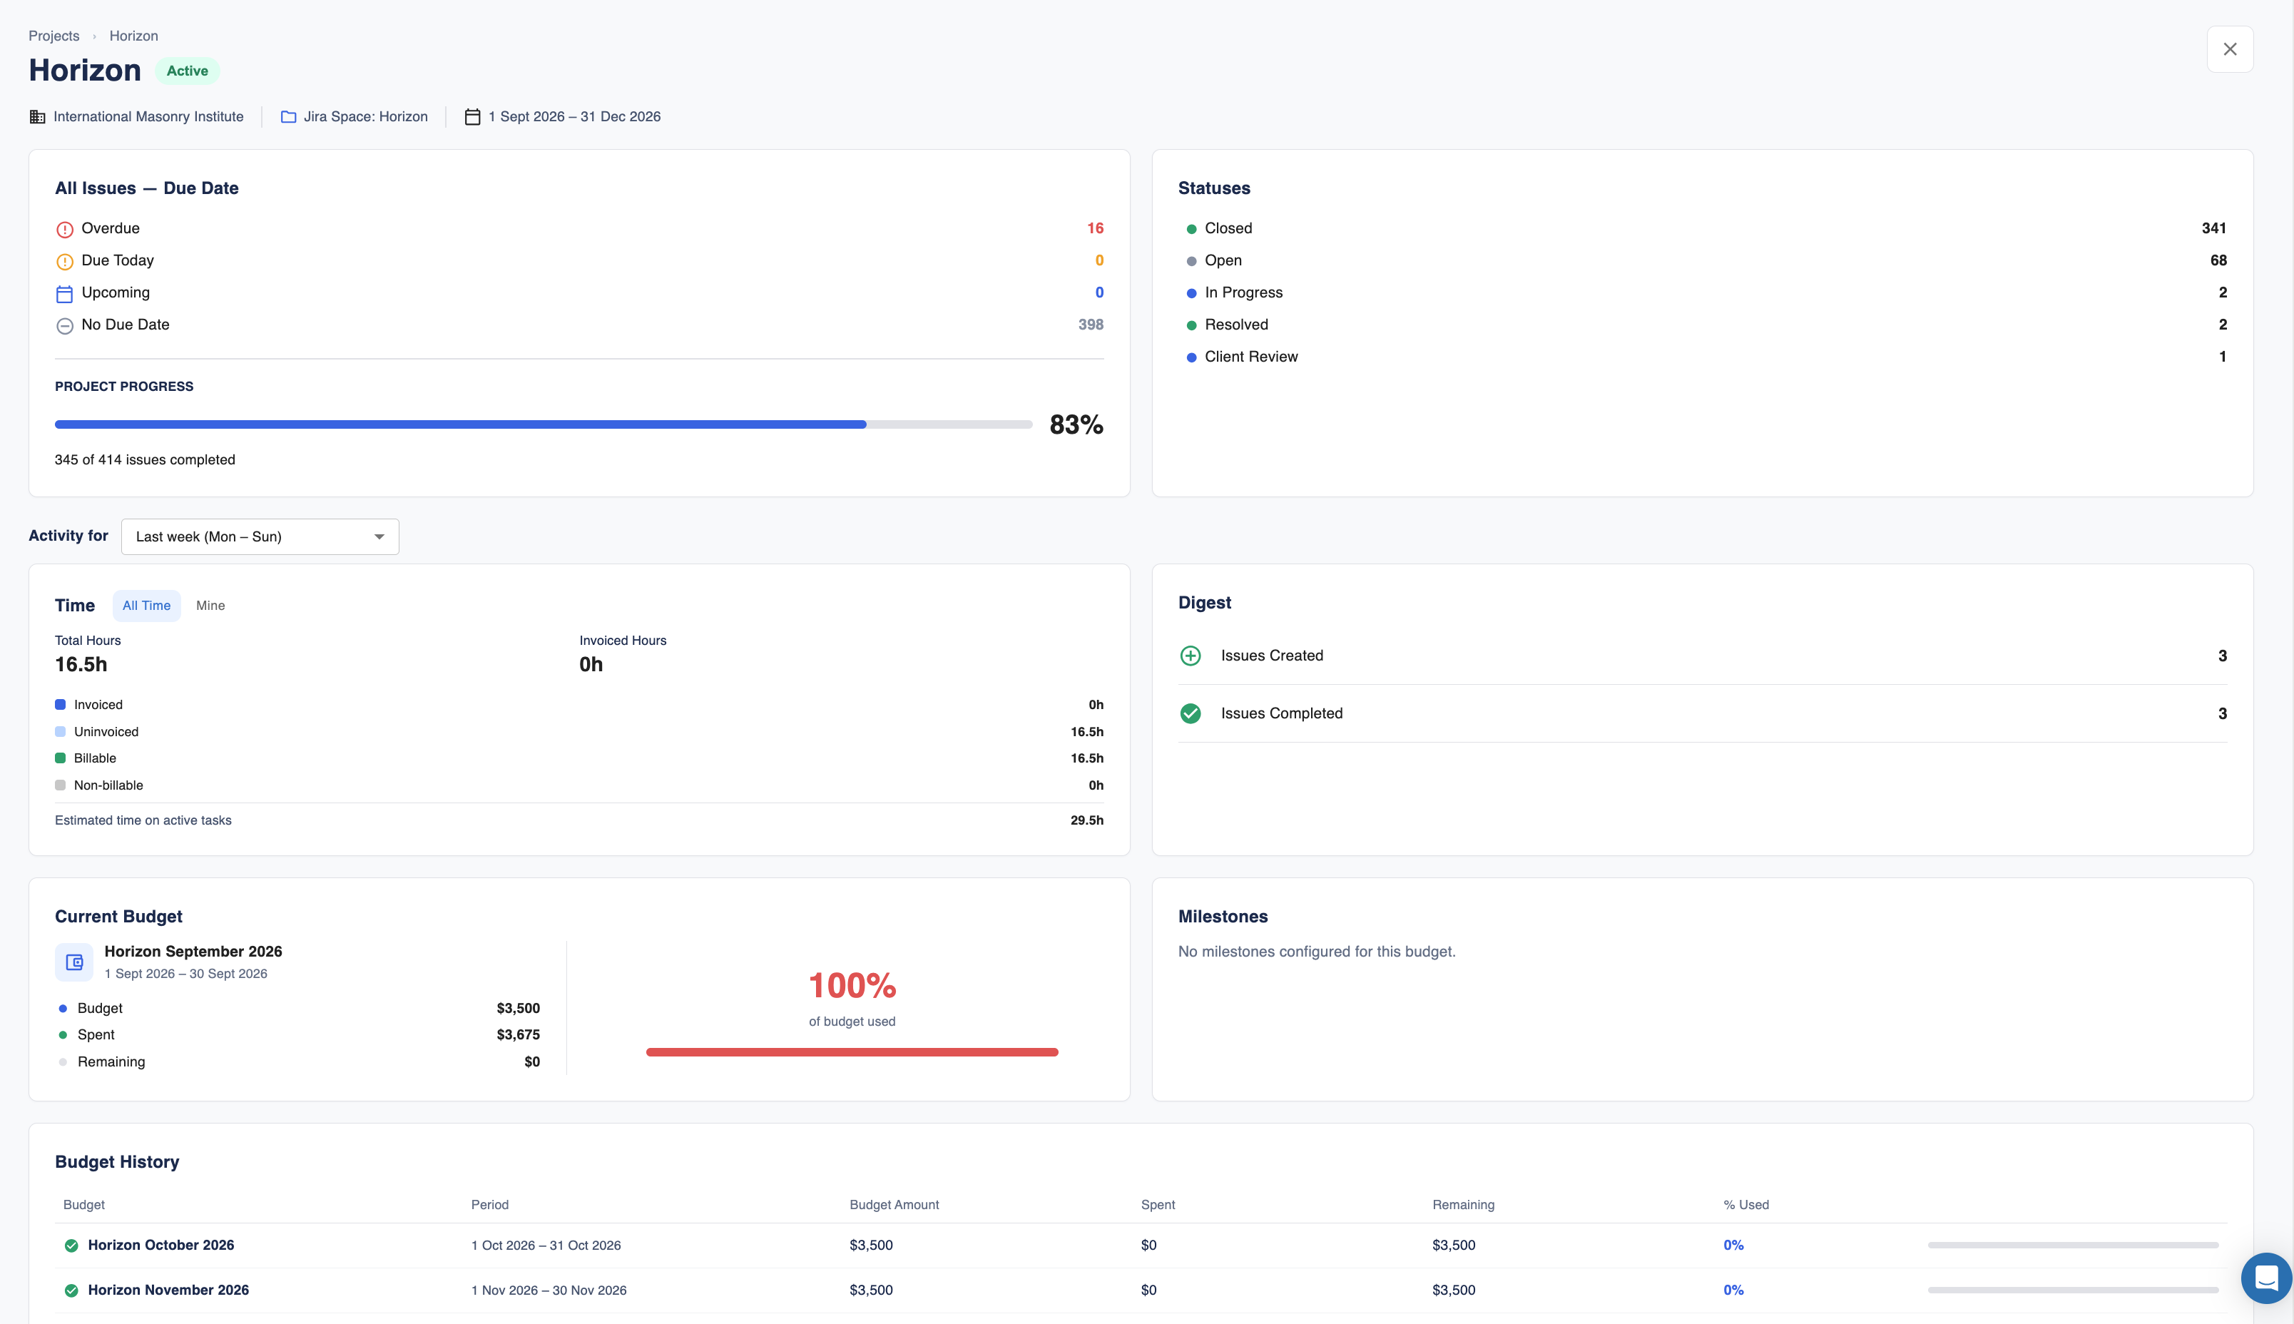
Task: Click the organization building icon
Action: coord(37,116)
